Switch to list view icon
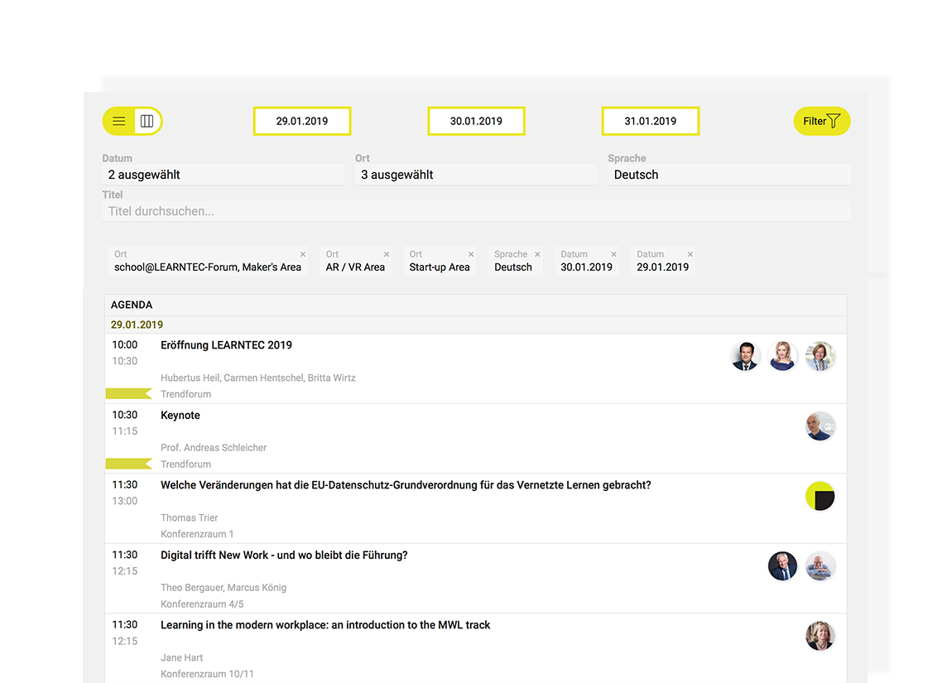The image size is (952, 683). [x=119, y=121]
